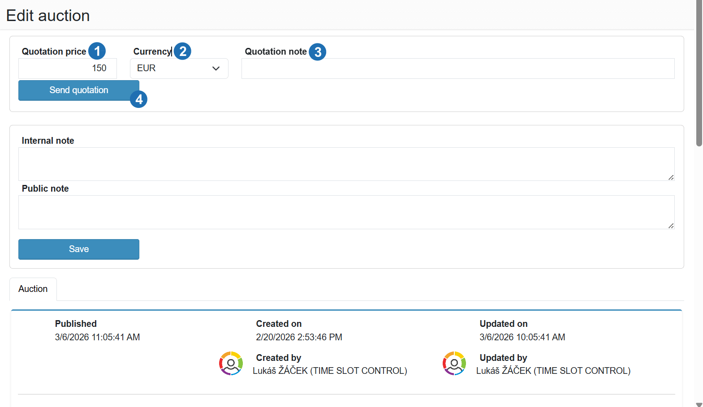Click the scroll down arrow at bottom right
Viewport: 703px width, 407px height.
click(x=699, y=404)
